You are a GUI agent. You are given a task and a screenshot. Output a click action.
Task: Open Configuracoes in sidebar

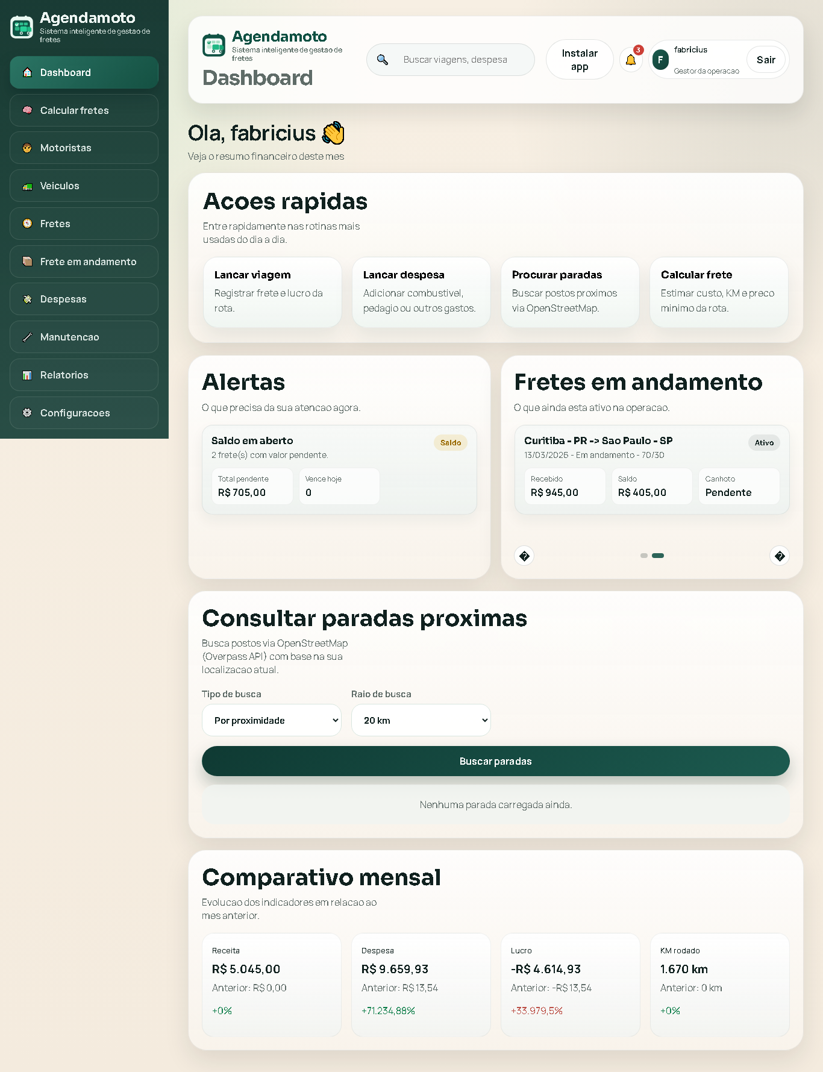(x=84, y=413)
